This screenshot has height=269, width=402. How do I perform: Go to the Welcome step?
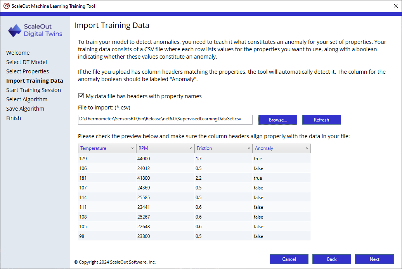tap(18, 52)
